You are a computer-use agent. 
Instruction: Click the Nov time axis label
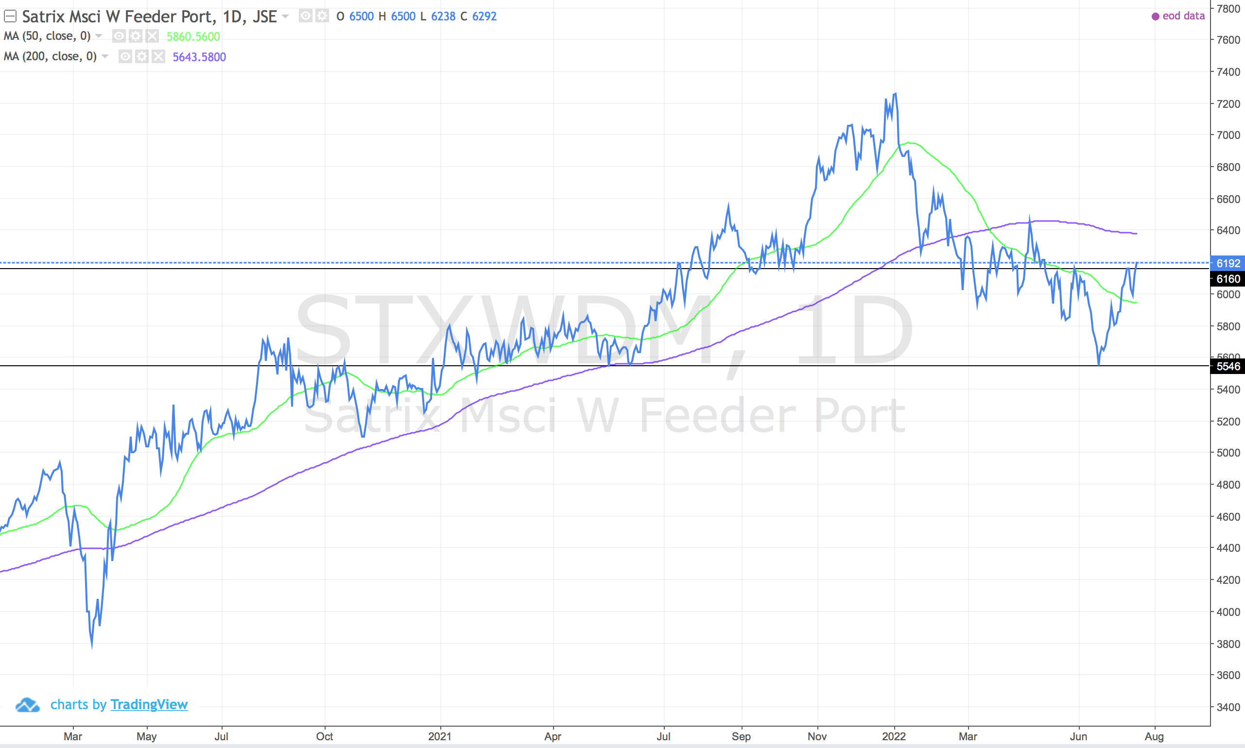tap(817, 736)
